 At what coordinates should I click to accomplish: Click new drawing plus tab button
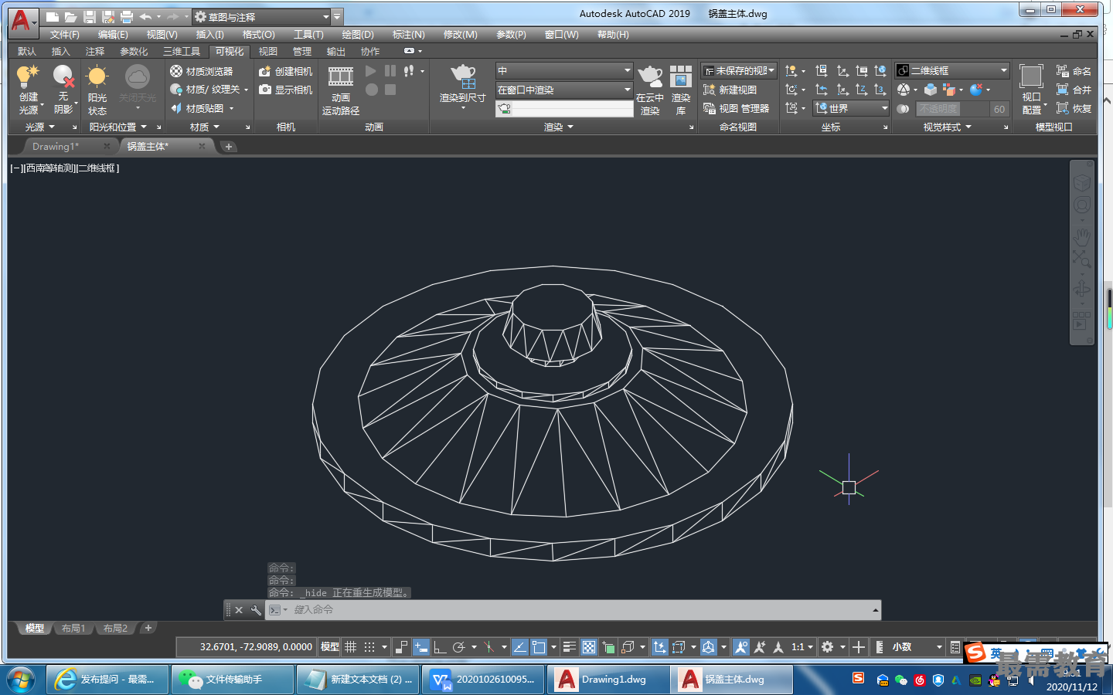pos(229,146)
